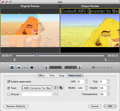Click the Height value field
The width and height of the screenshot is (120, 111).
click(103, 88)
